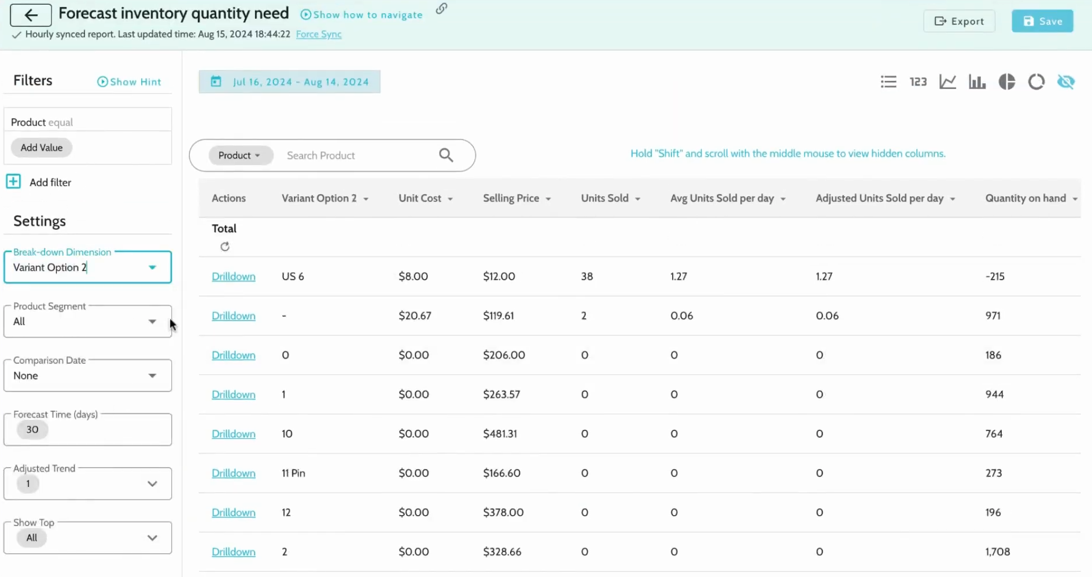Focus the Search Product field
The image size is (1092, 577).
(x=359, y=155)
